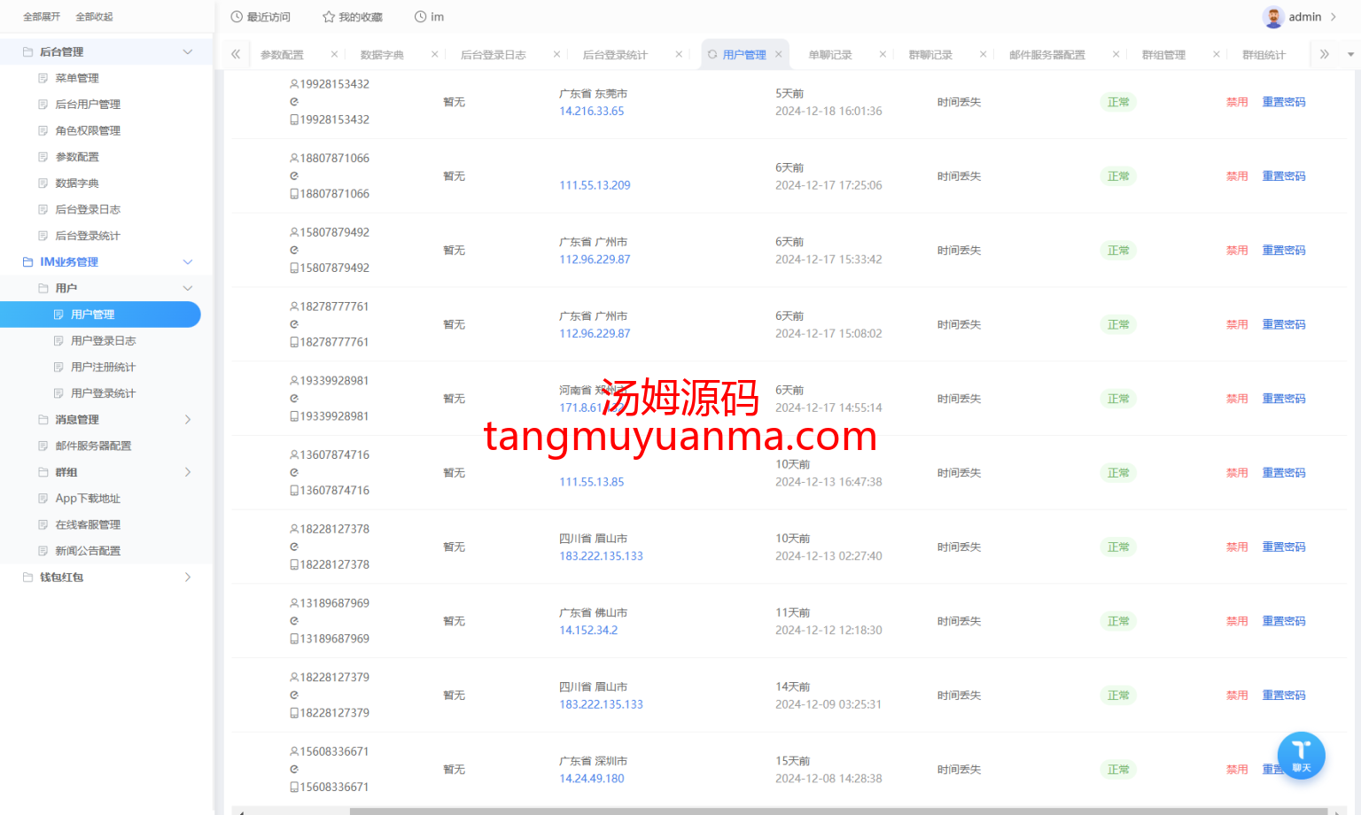Switch to the 群组管理 tab
1361x815 pixels.
[1163, 55]
